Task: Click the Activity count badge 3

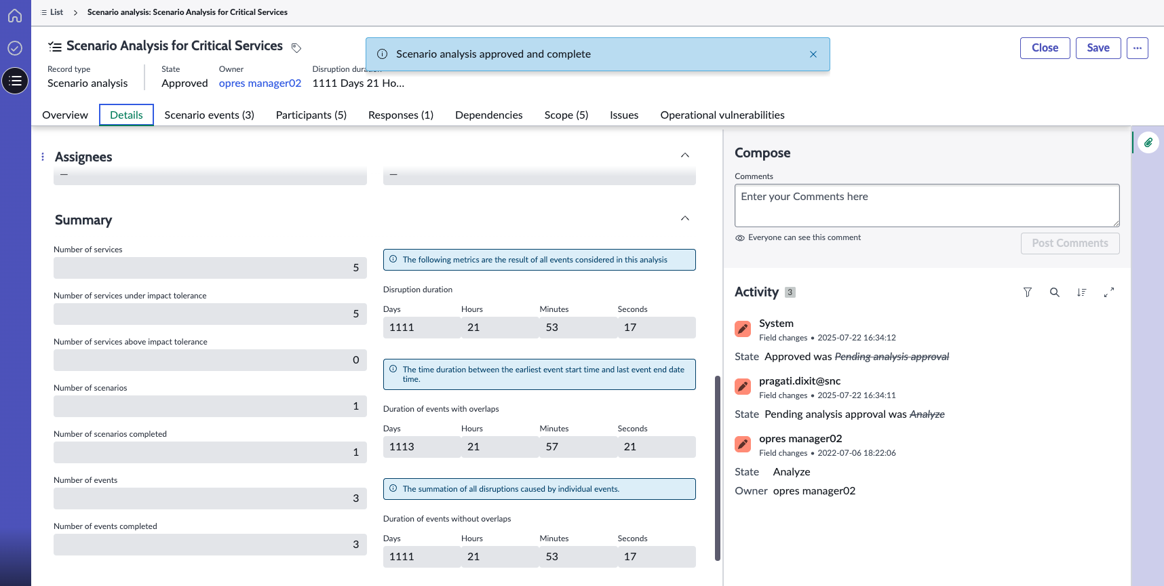Action: click(790, 292)
